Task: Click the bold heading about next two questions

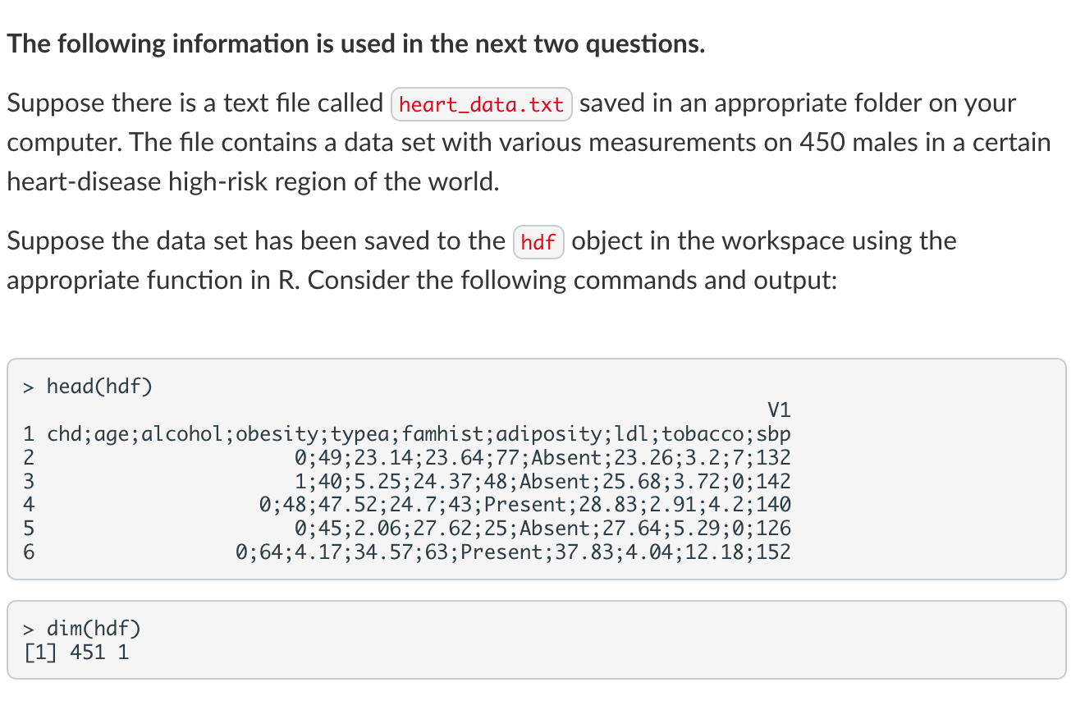Action: click(x=356, y=44)
